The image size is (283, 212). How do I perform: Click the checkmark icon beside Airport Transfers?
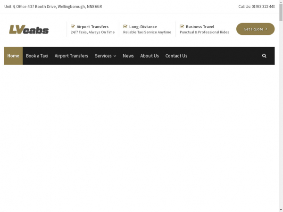73,27
